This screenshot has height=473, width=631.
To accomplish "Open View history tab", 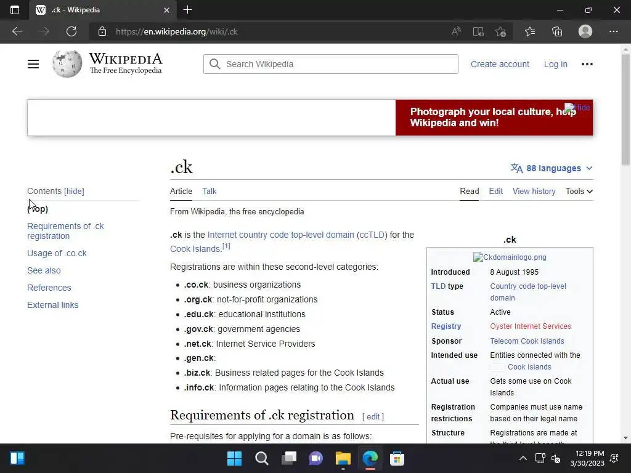I will click(x=534, y=191).
